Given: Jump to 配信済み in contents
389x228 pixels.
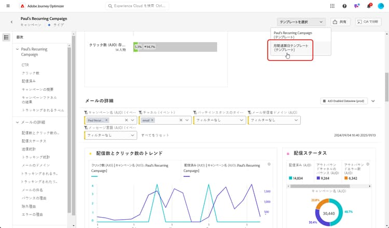Looking at the screenshot, I should [29, 81].
